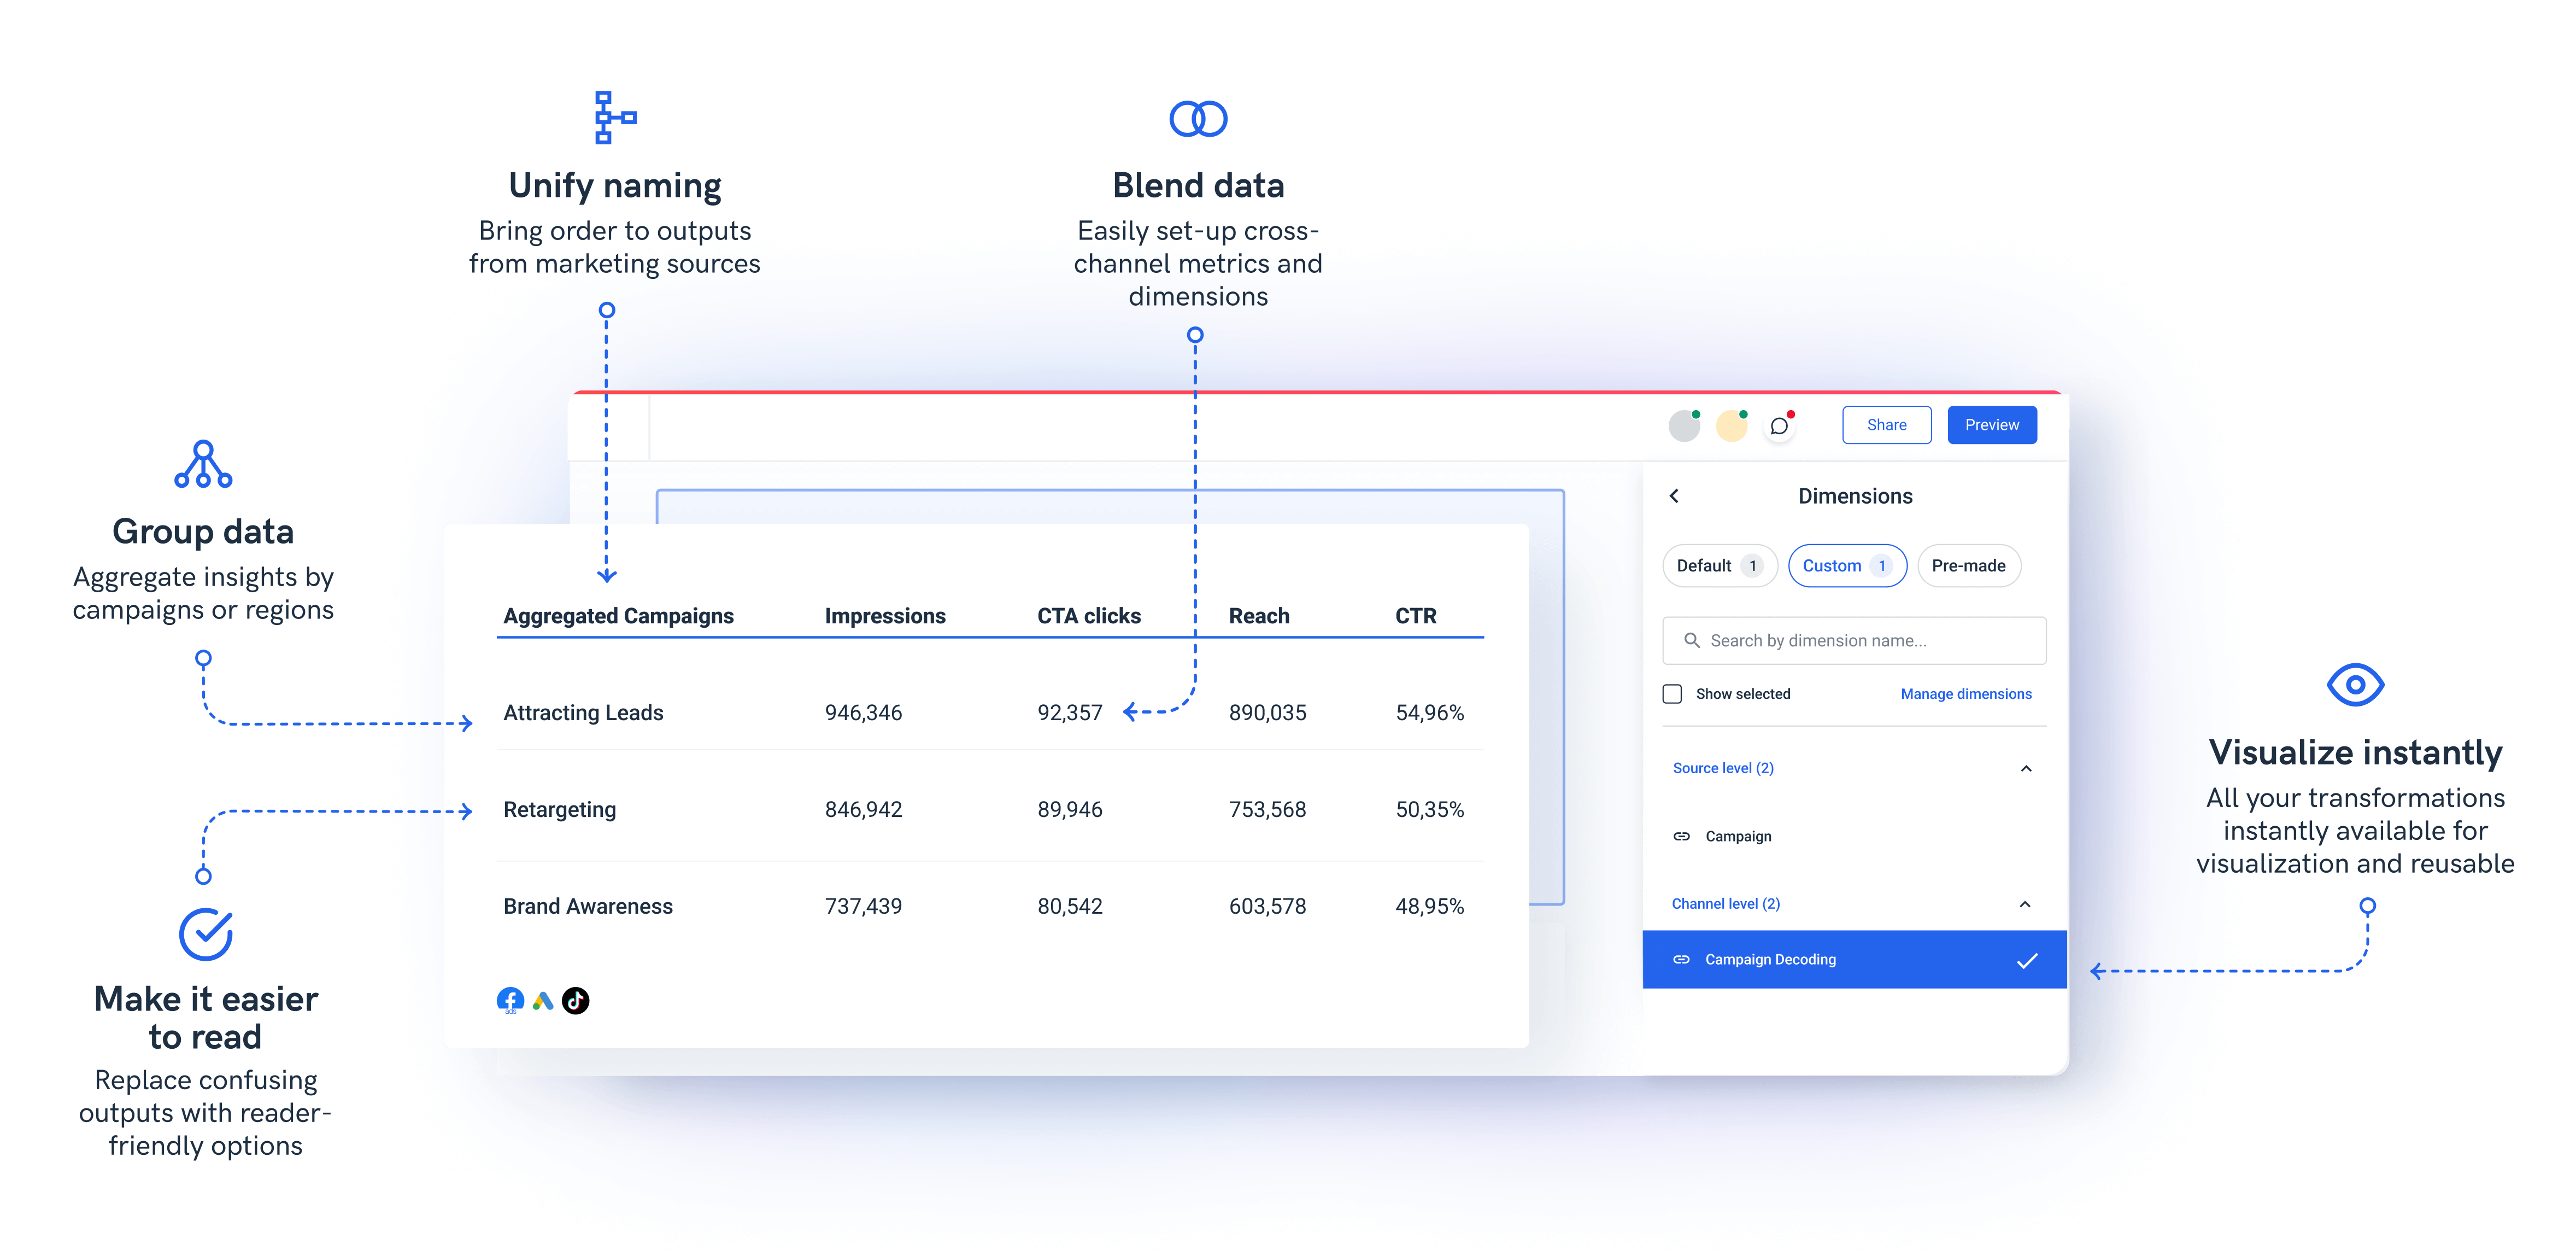Viewport: 2576px width, 1250px height.
Task: Toggle the Show selected checkbox
Action: point(1672,693)
